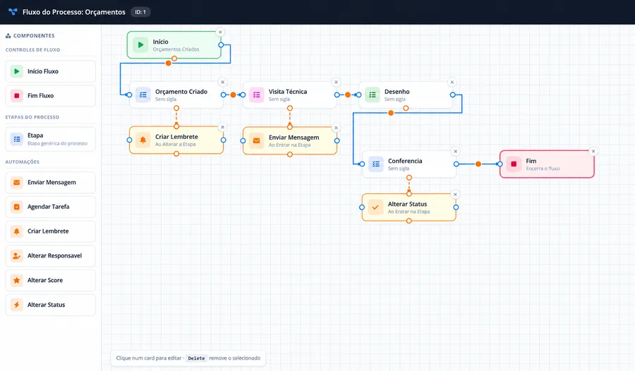Click the checklist icon on Conferencia node
The width and height of the screenshot is (635, 371).
pyautogui.click(x=376, y=164)
